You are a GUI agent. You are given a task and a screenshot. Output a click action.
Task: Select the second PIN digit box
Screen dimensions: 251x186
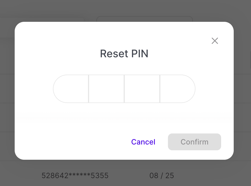106,89
